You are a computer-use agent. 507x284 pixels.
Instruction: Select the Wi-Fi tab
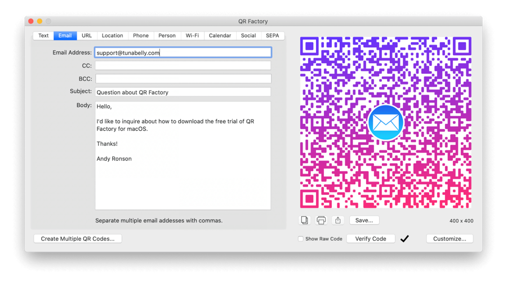click(193, 35)
